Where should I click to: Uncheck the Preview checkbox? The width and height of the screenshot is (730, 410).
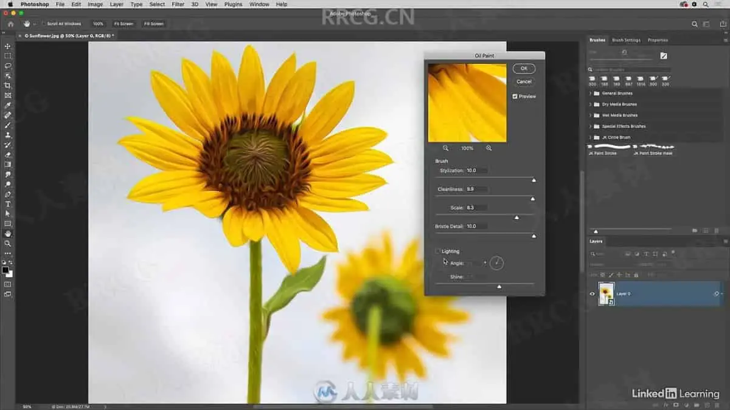tap(515, 97)
